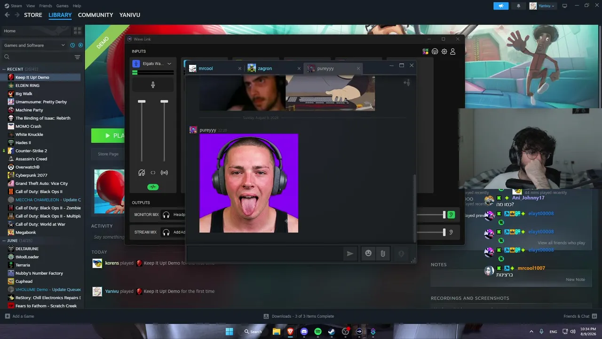The width and height of the screenshot is (602, 339).
Task: Toggle the green audio effects button
Action: tap(153, 187)
